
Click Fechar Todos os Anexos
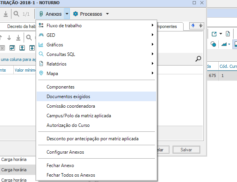coord(71,175)
